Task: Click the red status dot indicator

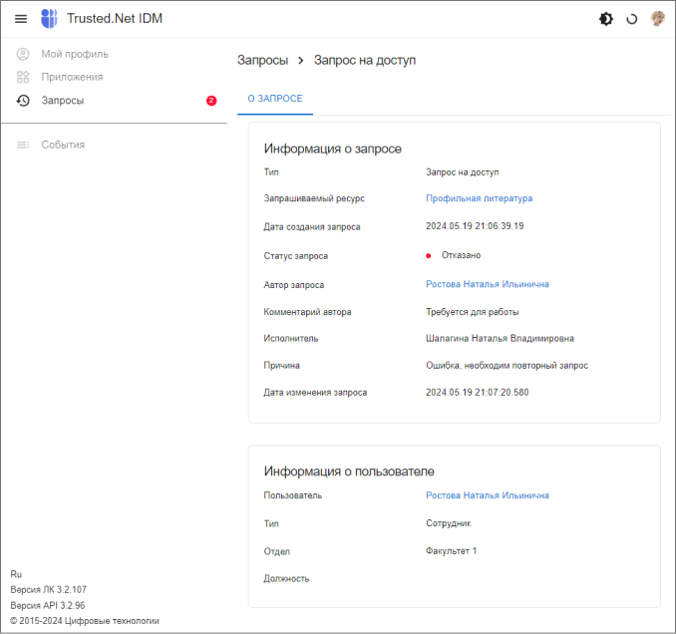Action: point(428,256)
